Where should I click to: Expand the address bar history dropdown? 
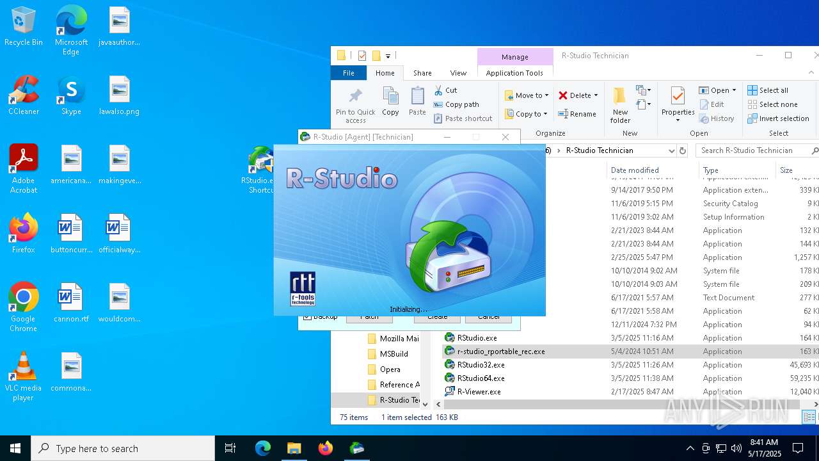(x=671, y=150)
